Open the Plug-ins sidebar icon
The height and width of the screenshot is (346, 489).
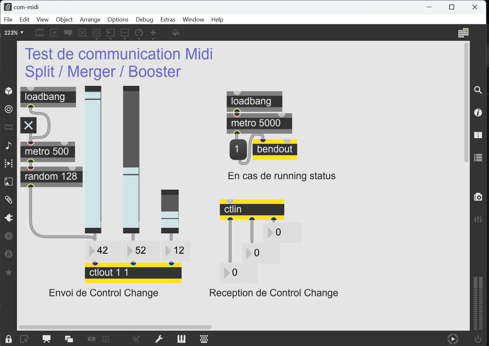click(x=9, y=218)
